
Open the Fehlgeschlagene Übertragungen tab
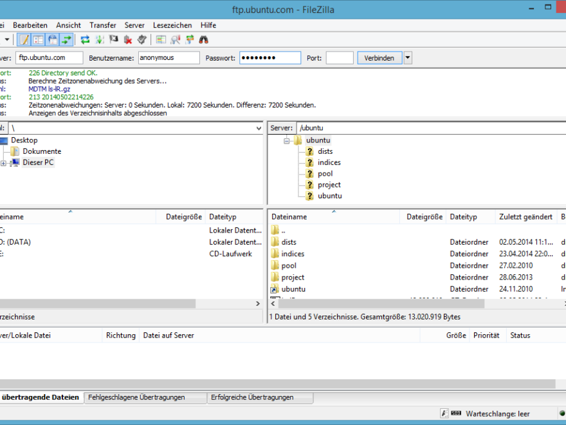(145, 397)
